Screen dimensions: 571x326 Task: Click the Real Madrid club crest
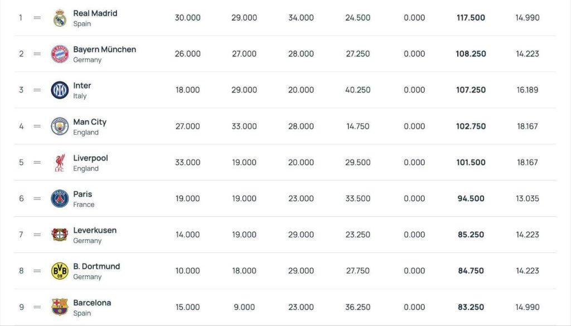tap(60, 18)
